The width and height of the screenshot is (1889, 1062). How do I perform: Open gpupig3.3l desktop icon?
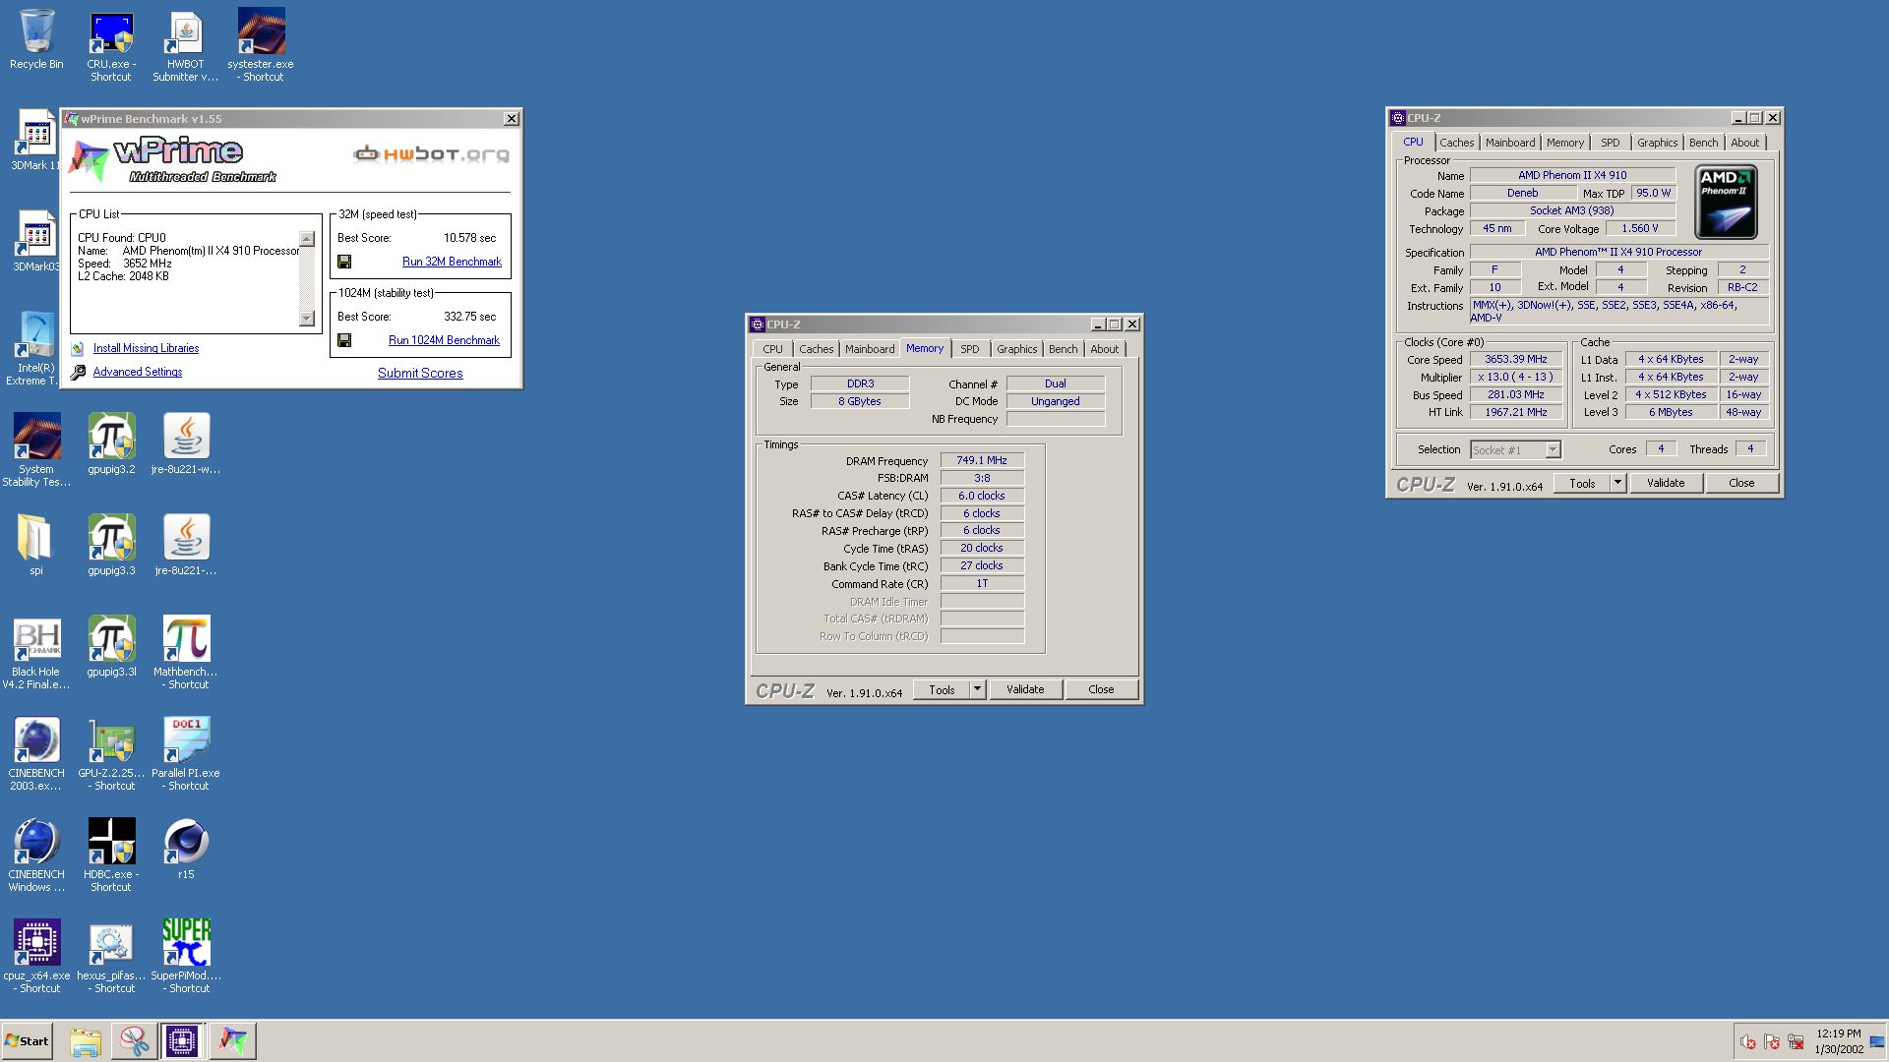(x=111, y=647)
